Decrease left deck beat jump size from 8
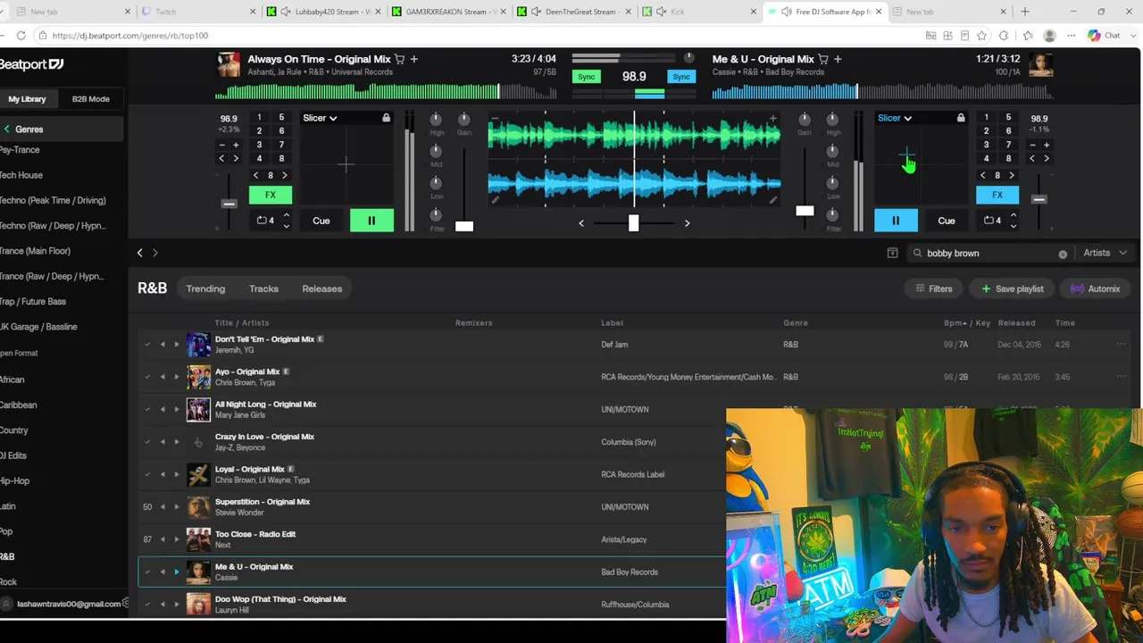This screenshot has height=643, width=1143. 256,175
